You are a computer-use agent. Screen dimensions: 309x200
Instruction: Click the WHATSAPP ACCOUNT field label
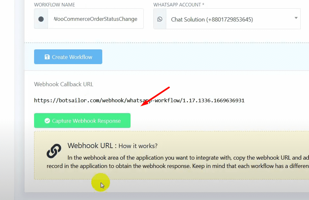pyautogui.click(x=178, y=5)
